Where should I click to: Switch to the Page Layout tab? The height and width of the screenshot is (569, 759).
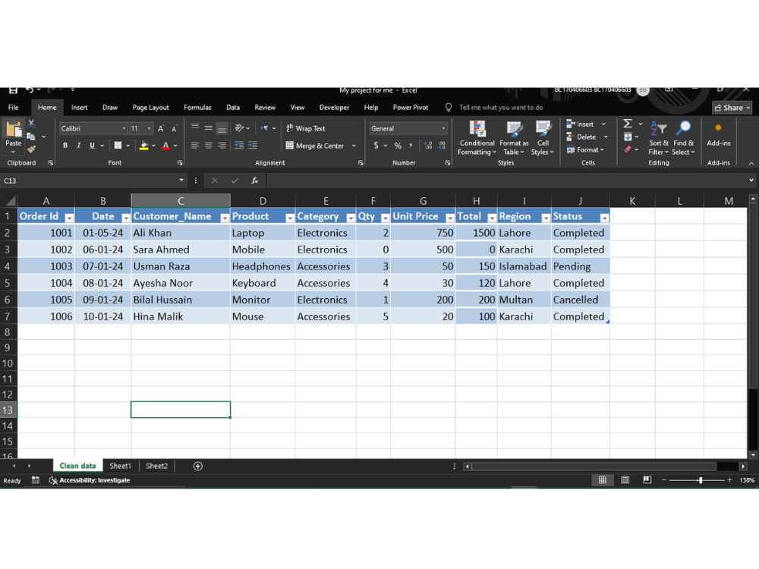coord(150,108)
